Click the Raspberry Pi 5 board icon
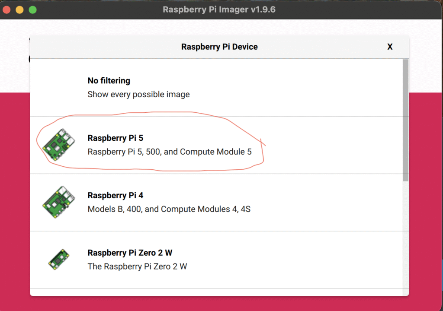 pos(59,145)
